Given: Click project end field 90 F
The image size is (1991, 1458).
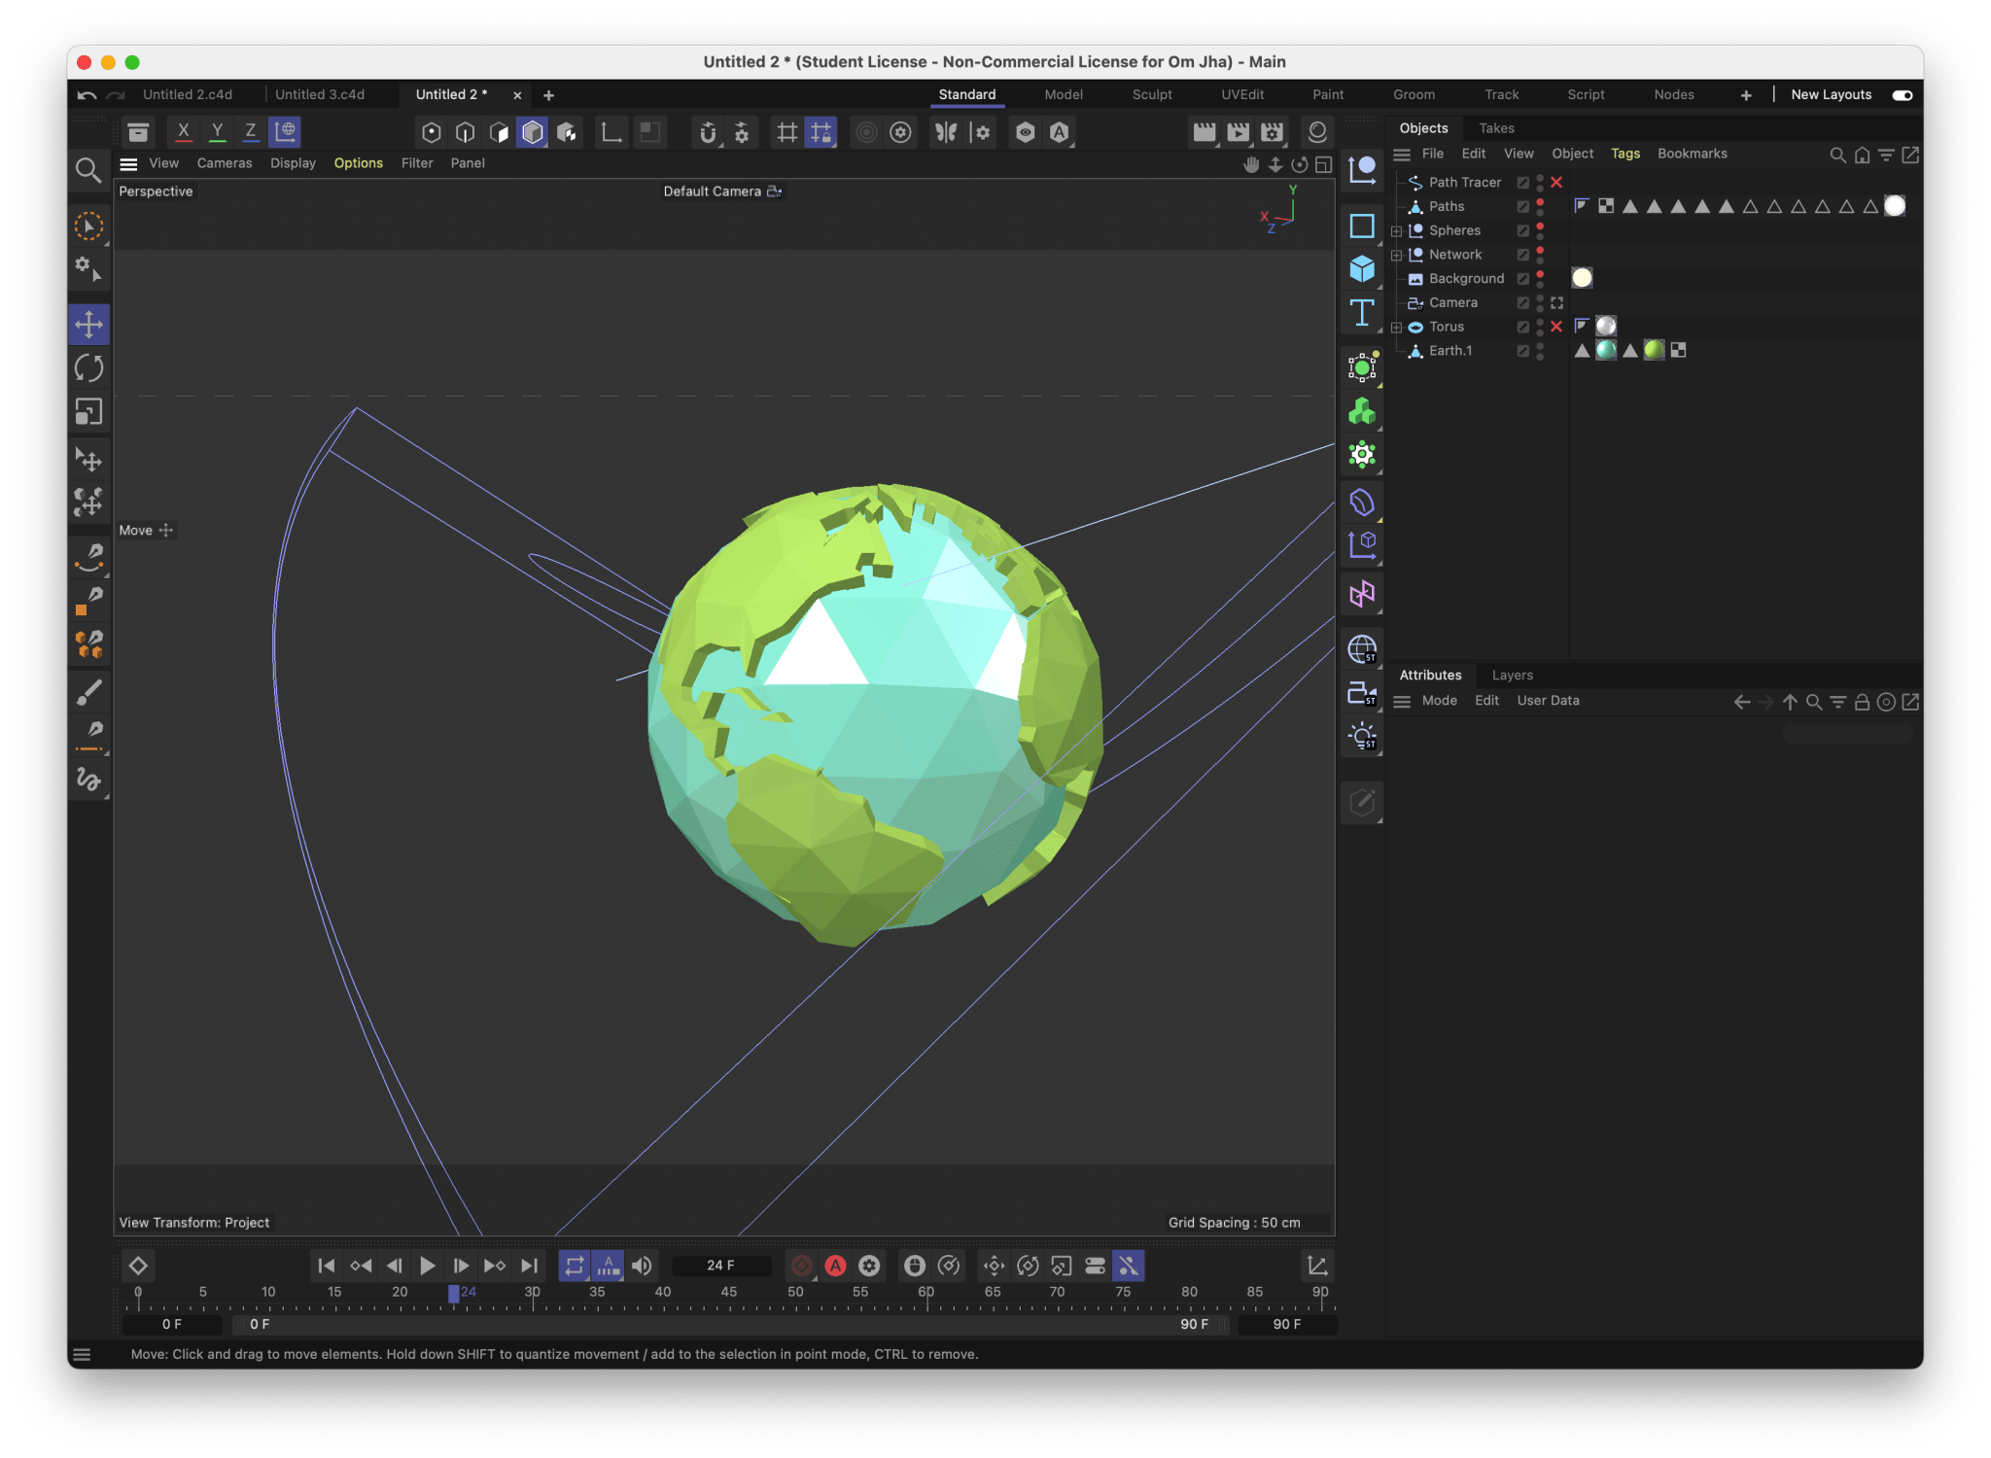Looking at the screenshot, I should [1286, 1324].
